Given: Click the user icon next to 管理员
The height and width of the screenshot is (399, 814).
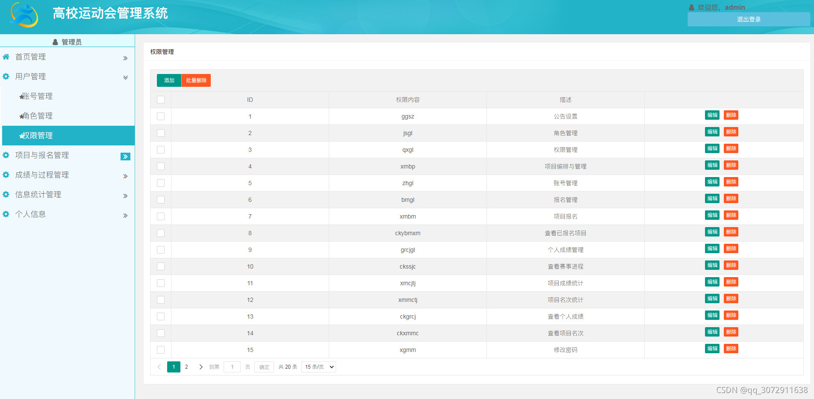Looking at the screenshot, I should (x=55, y=42).
